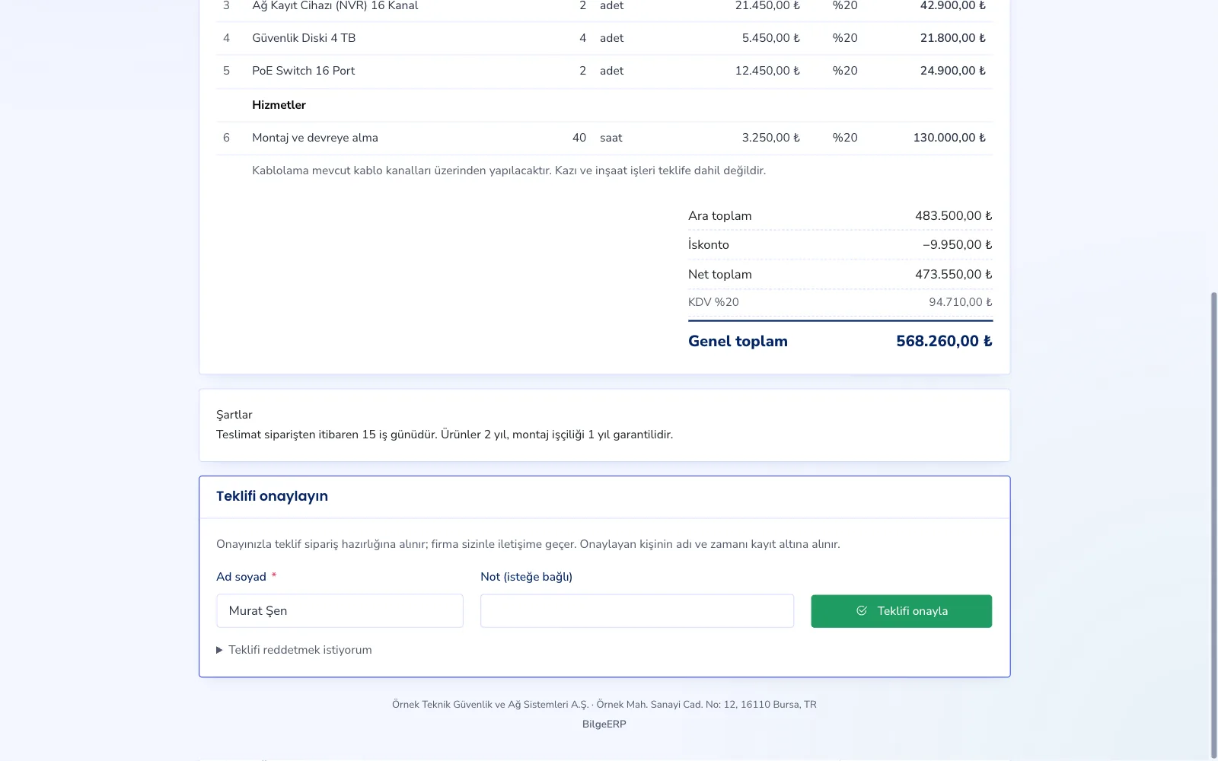Click the page vertical scrollbar

pyautogui.click(x=1213, y=525)
